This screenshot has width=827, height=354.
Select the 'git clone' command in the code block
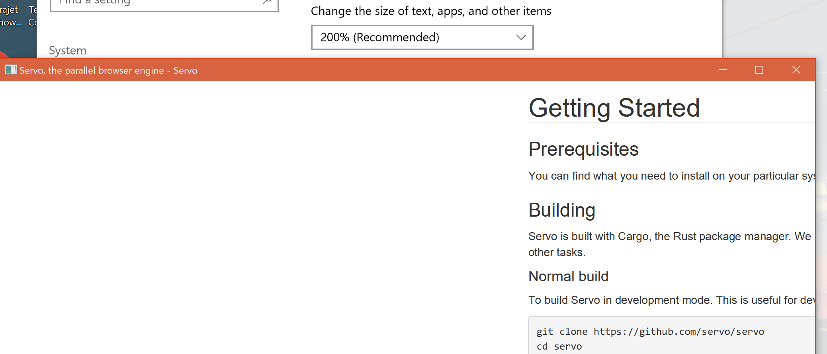pyautogui.click(x=650, y=331)
